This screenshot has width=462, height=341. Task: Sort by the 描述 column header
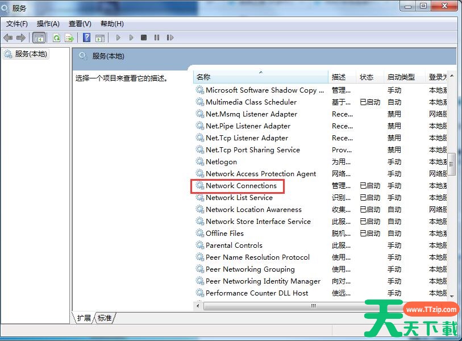342,77
